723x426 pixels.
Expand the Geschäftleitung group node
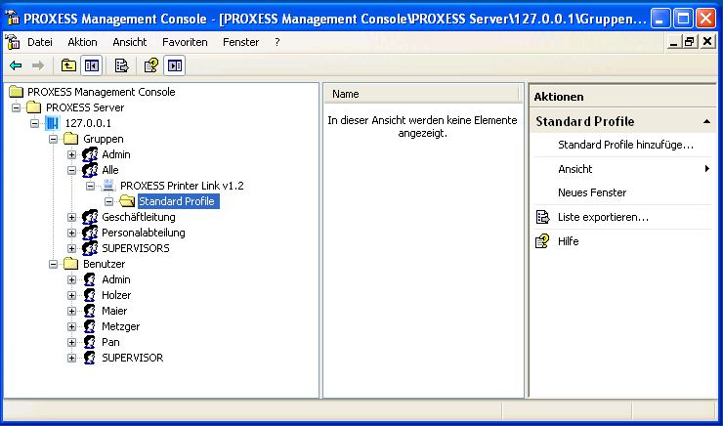tap(71, 218)
